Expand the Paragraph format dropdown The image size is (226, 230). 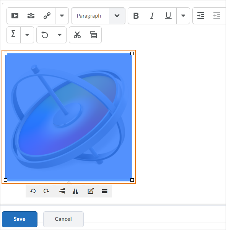click(117, 16)
